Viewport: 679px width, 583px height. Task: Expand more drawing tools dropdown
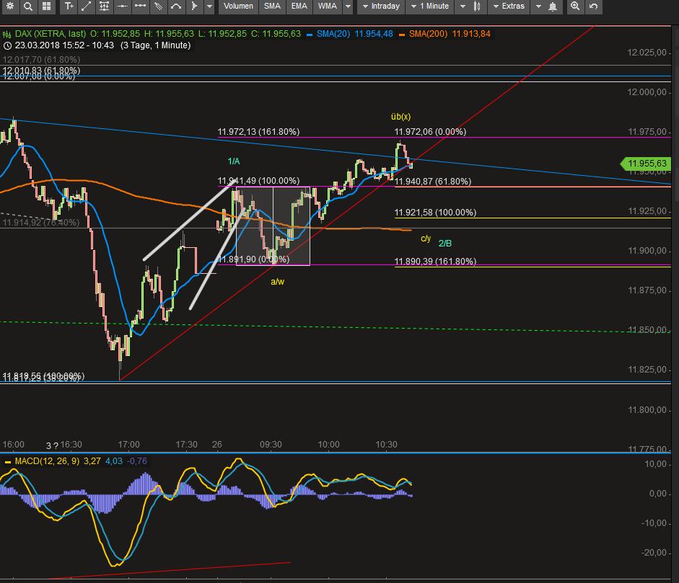click(209, 6)
